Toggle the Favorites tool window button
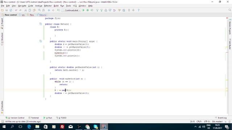232x130 pixels. 2,107
